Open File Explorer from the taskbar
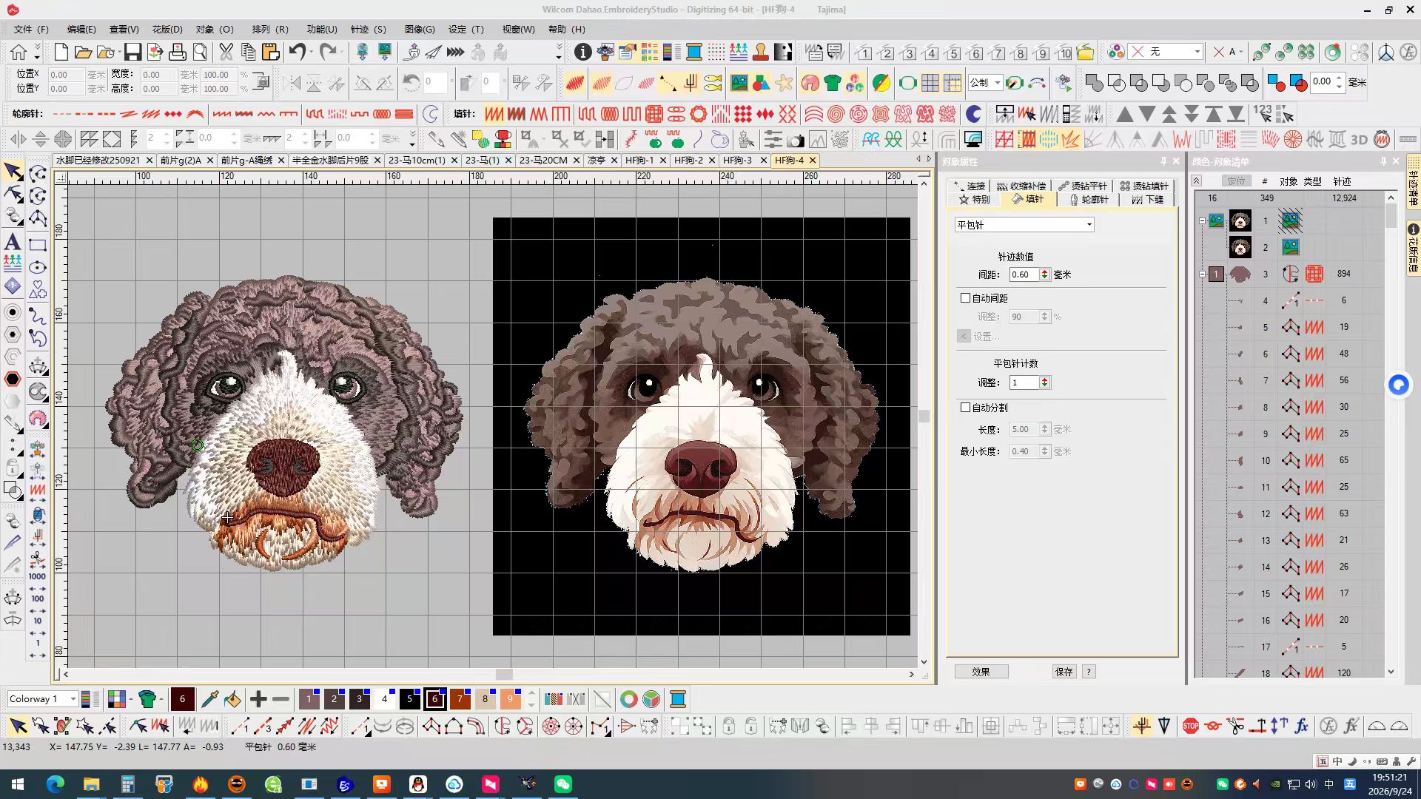 (91, 784)
